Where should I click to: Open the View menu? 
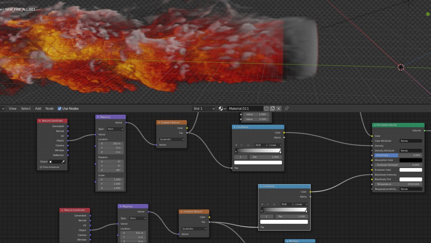coord(12,109)
